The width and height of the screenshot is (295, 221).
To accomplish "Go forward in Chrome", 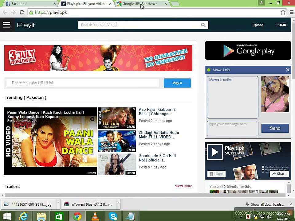I will click(13, 12).
